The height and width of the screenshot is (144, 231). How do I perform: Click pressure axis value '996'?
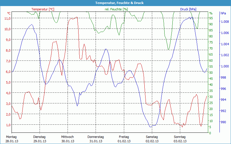(223, 89)
